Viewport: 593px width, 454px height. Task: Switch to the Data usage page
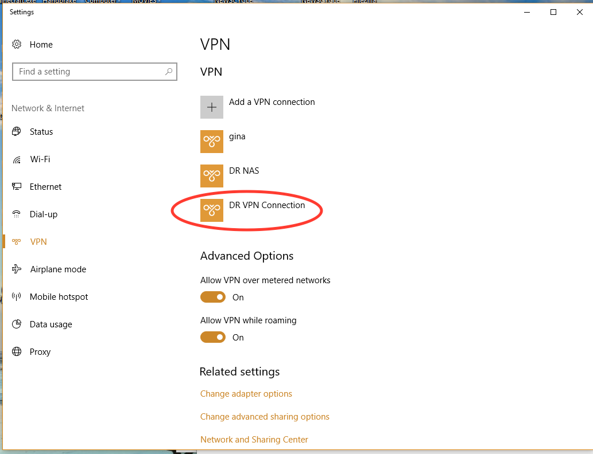click(x=51, y=324)
